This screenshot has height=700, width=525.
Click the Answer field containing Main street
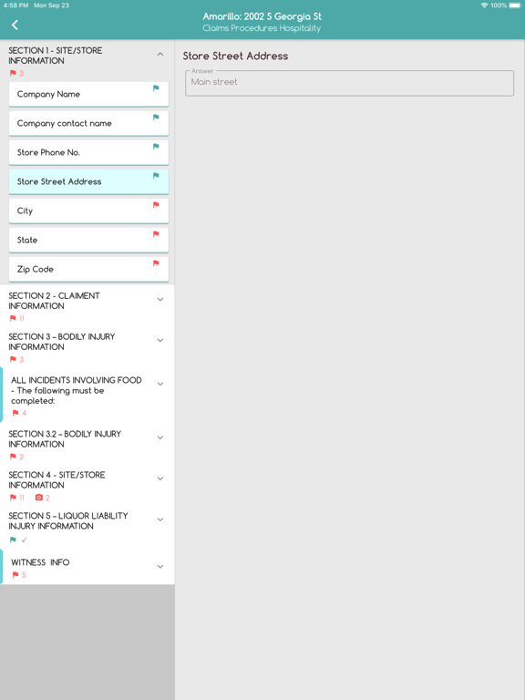(x=350, y=83)
